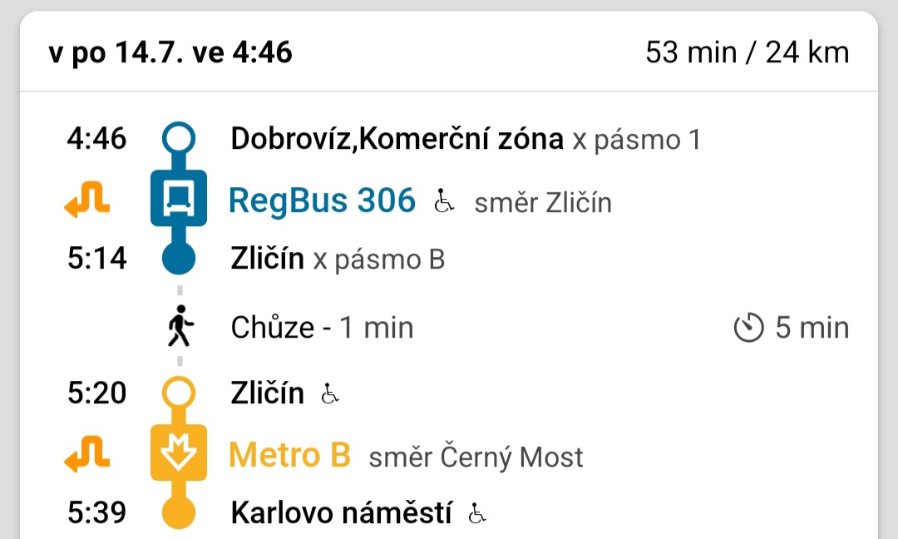Screen dimensions: 898x539
Task: Tap the 53 min / 24 km summary
Action: (748, 52)
